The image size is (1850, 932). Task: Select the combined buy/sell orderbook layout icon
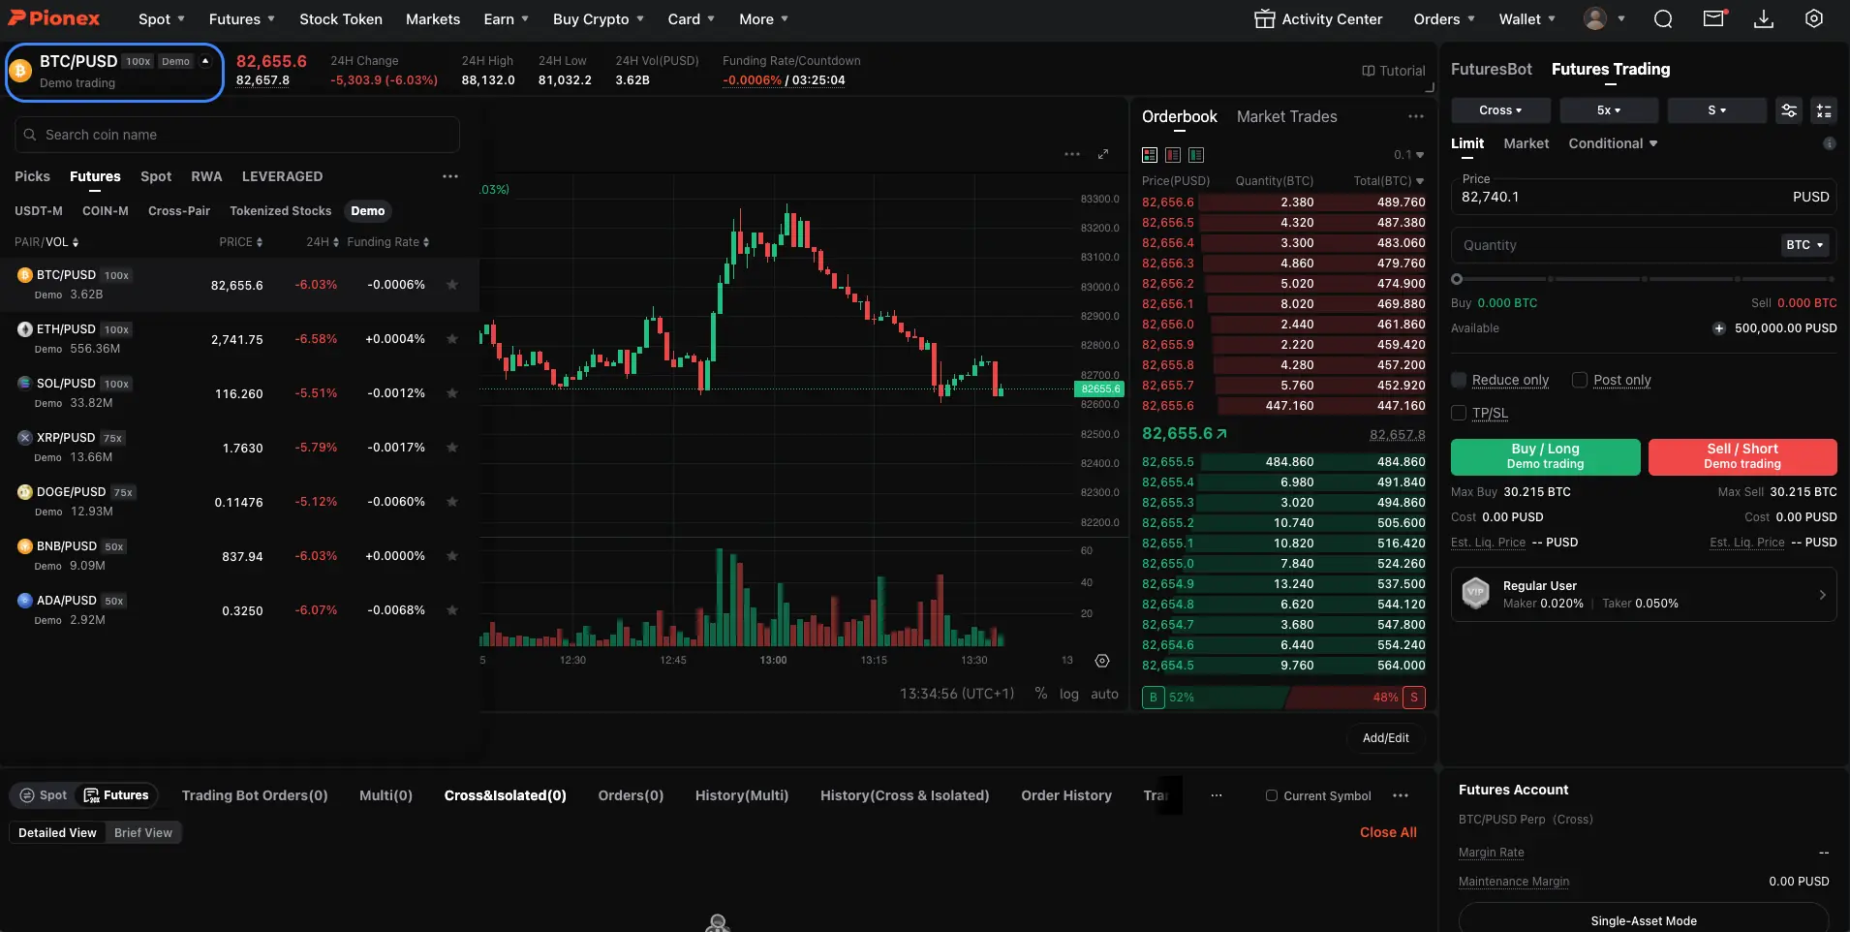pos(1149,155)
